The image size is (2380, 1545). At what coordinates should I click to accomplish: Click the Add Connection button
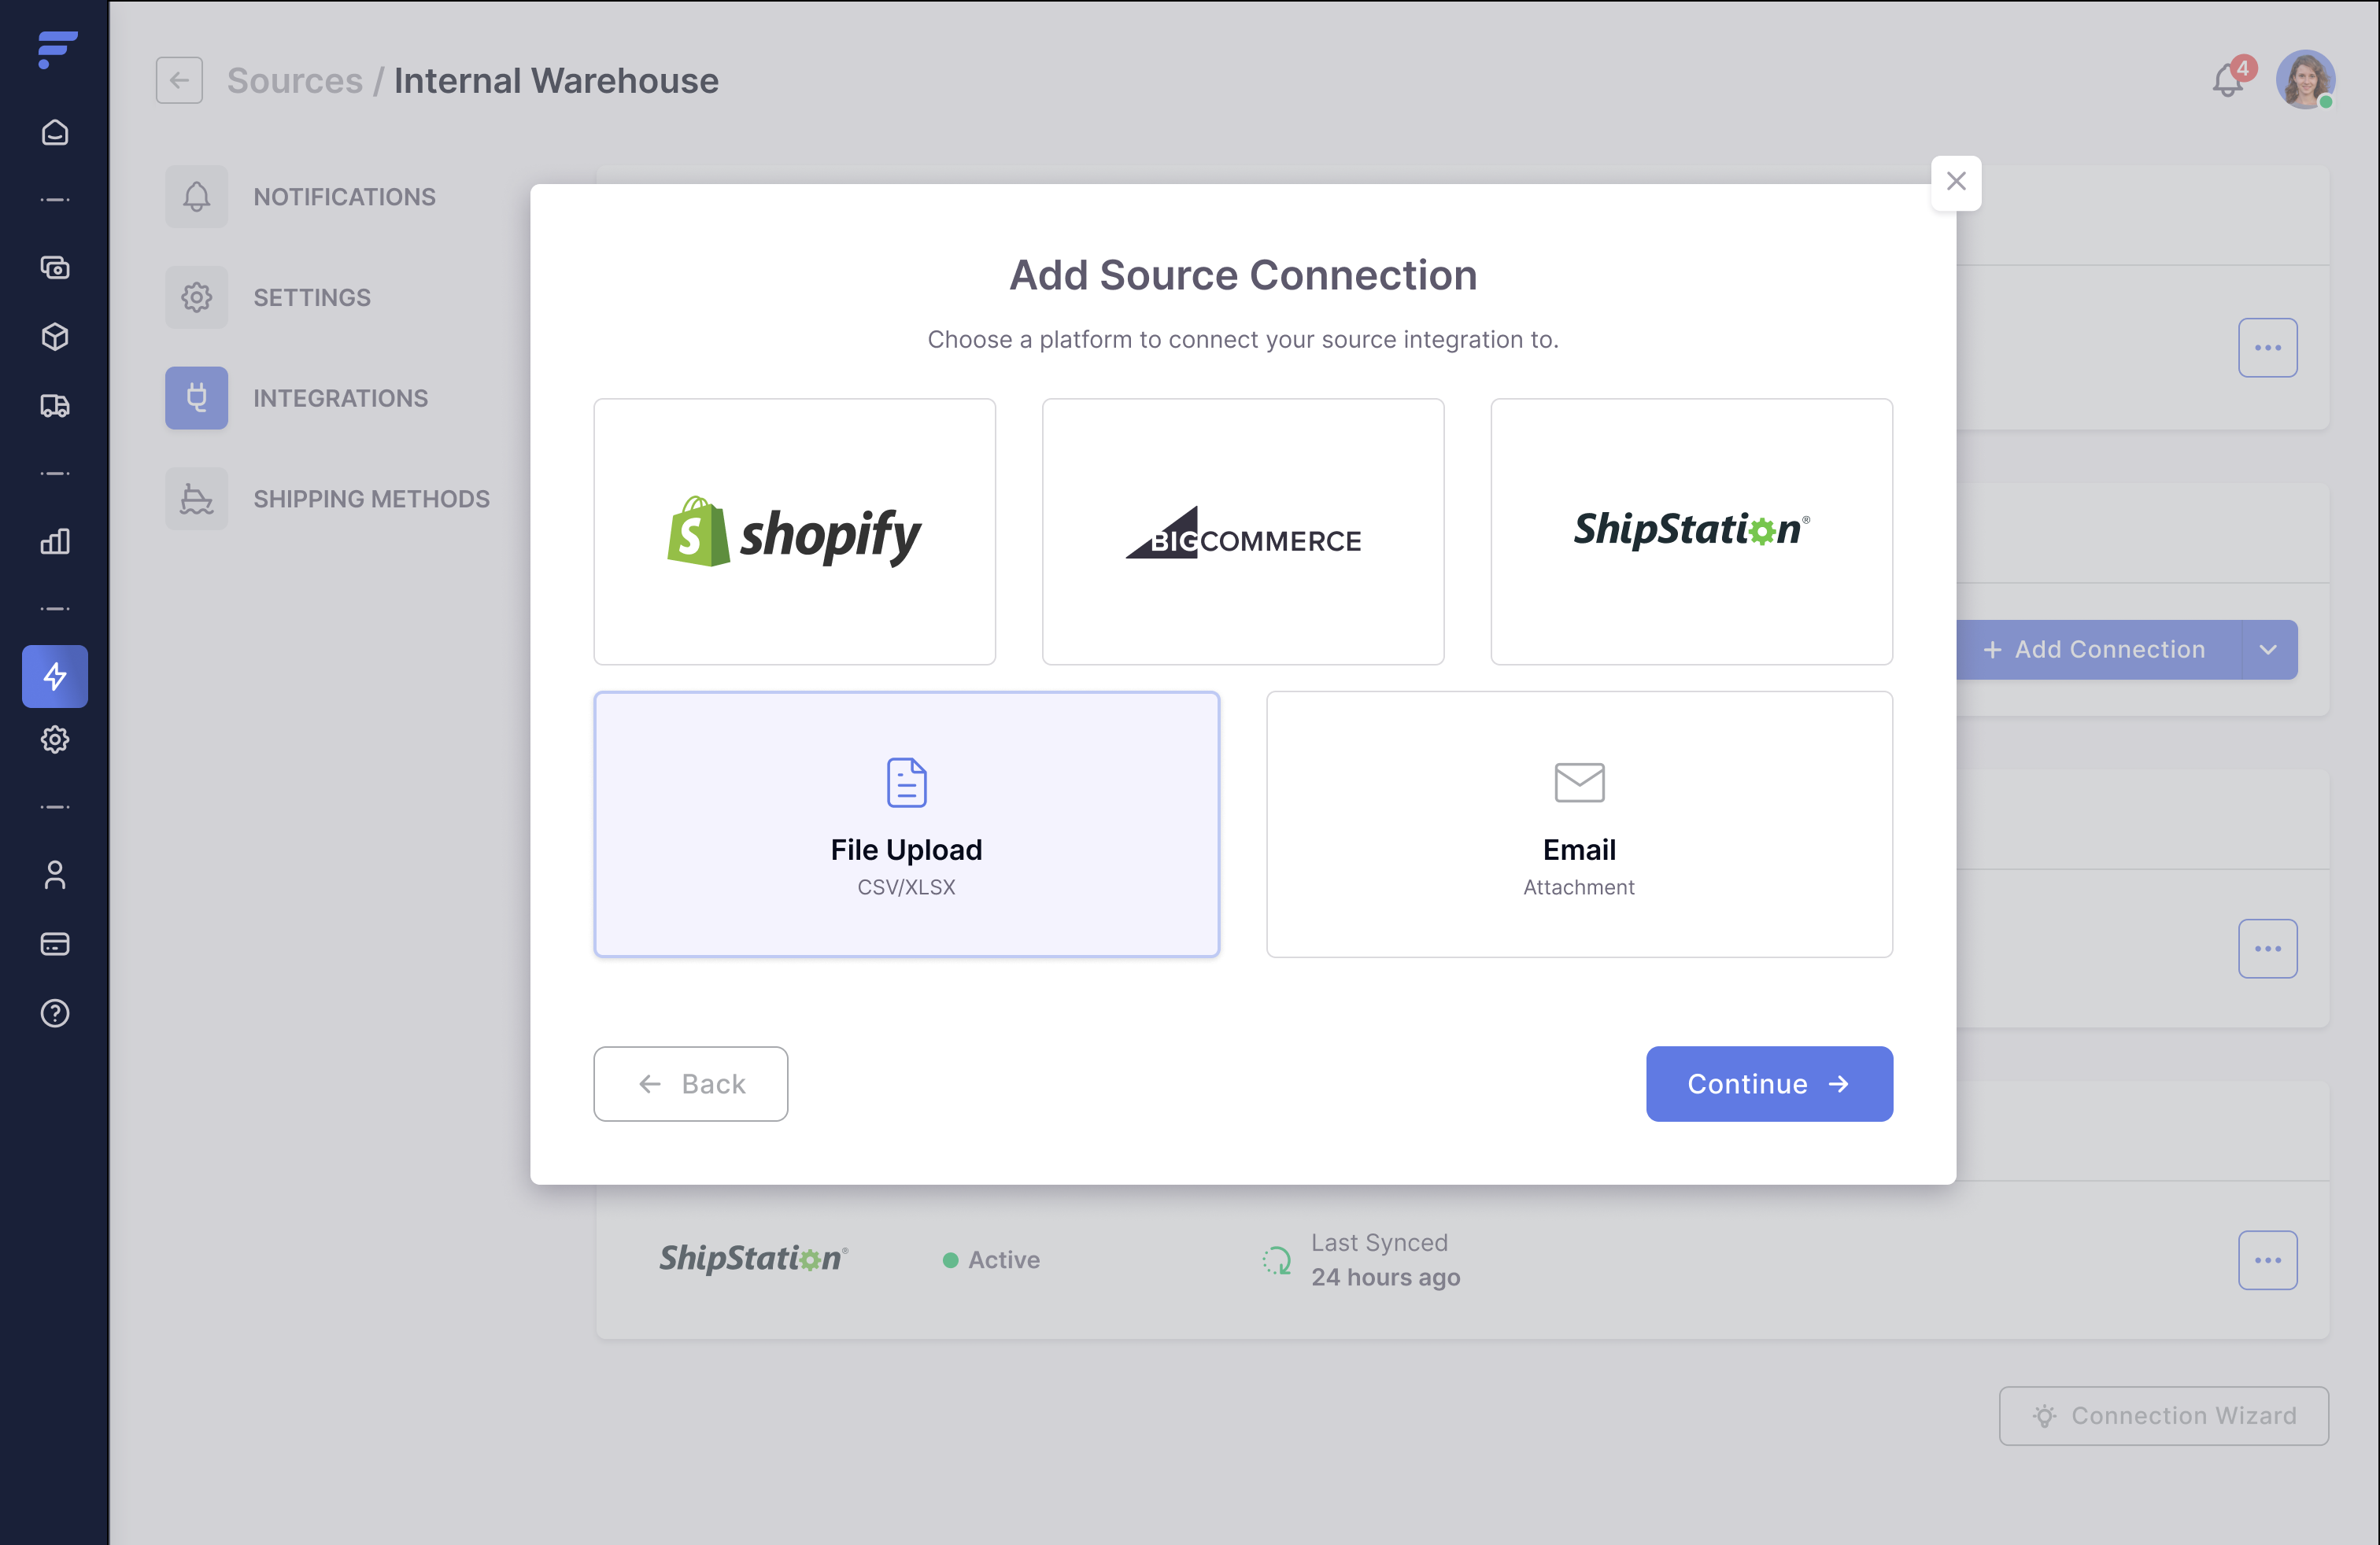pyautogui.click(x=2098, y=650)
